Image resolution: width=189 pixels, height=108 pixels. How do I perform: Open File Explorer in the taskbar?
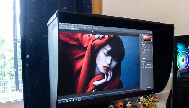76,100
